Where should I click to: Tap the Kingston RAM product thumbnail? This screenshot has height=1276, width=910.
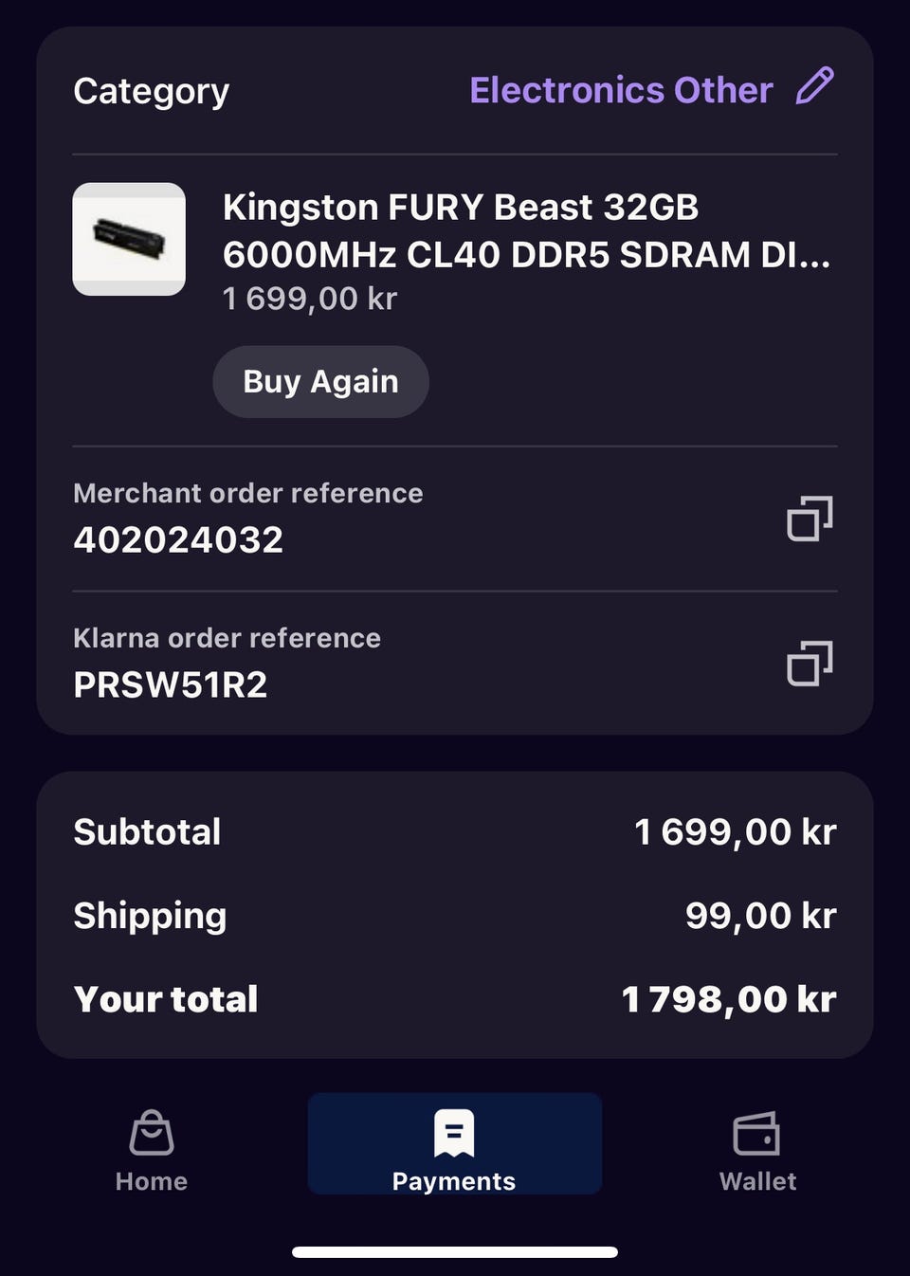129,239
